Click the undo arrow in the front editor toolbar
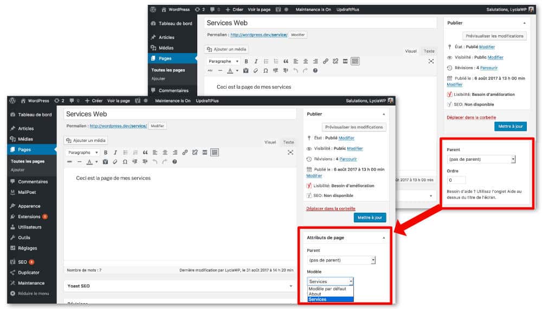Viewport: 542px width, 309px height. tap(155, 162)
